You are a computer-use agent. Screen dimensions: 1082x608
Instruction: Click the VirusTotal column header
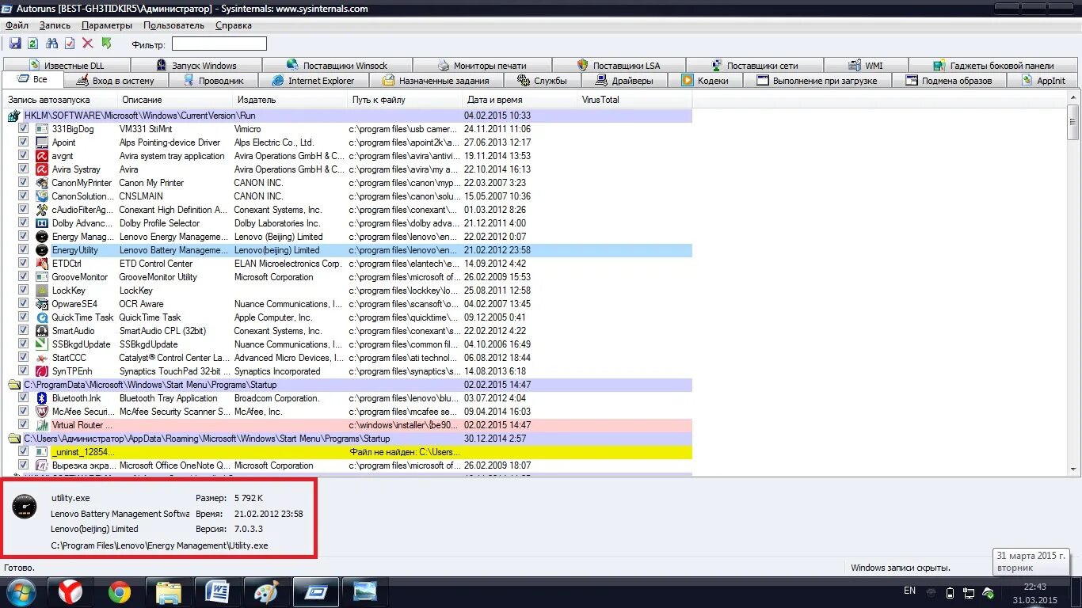(634, 100)
